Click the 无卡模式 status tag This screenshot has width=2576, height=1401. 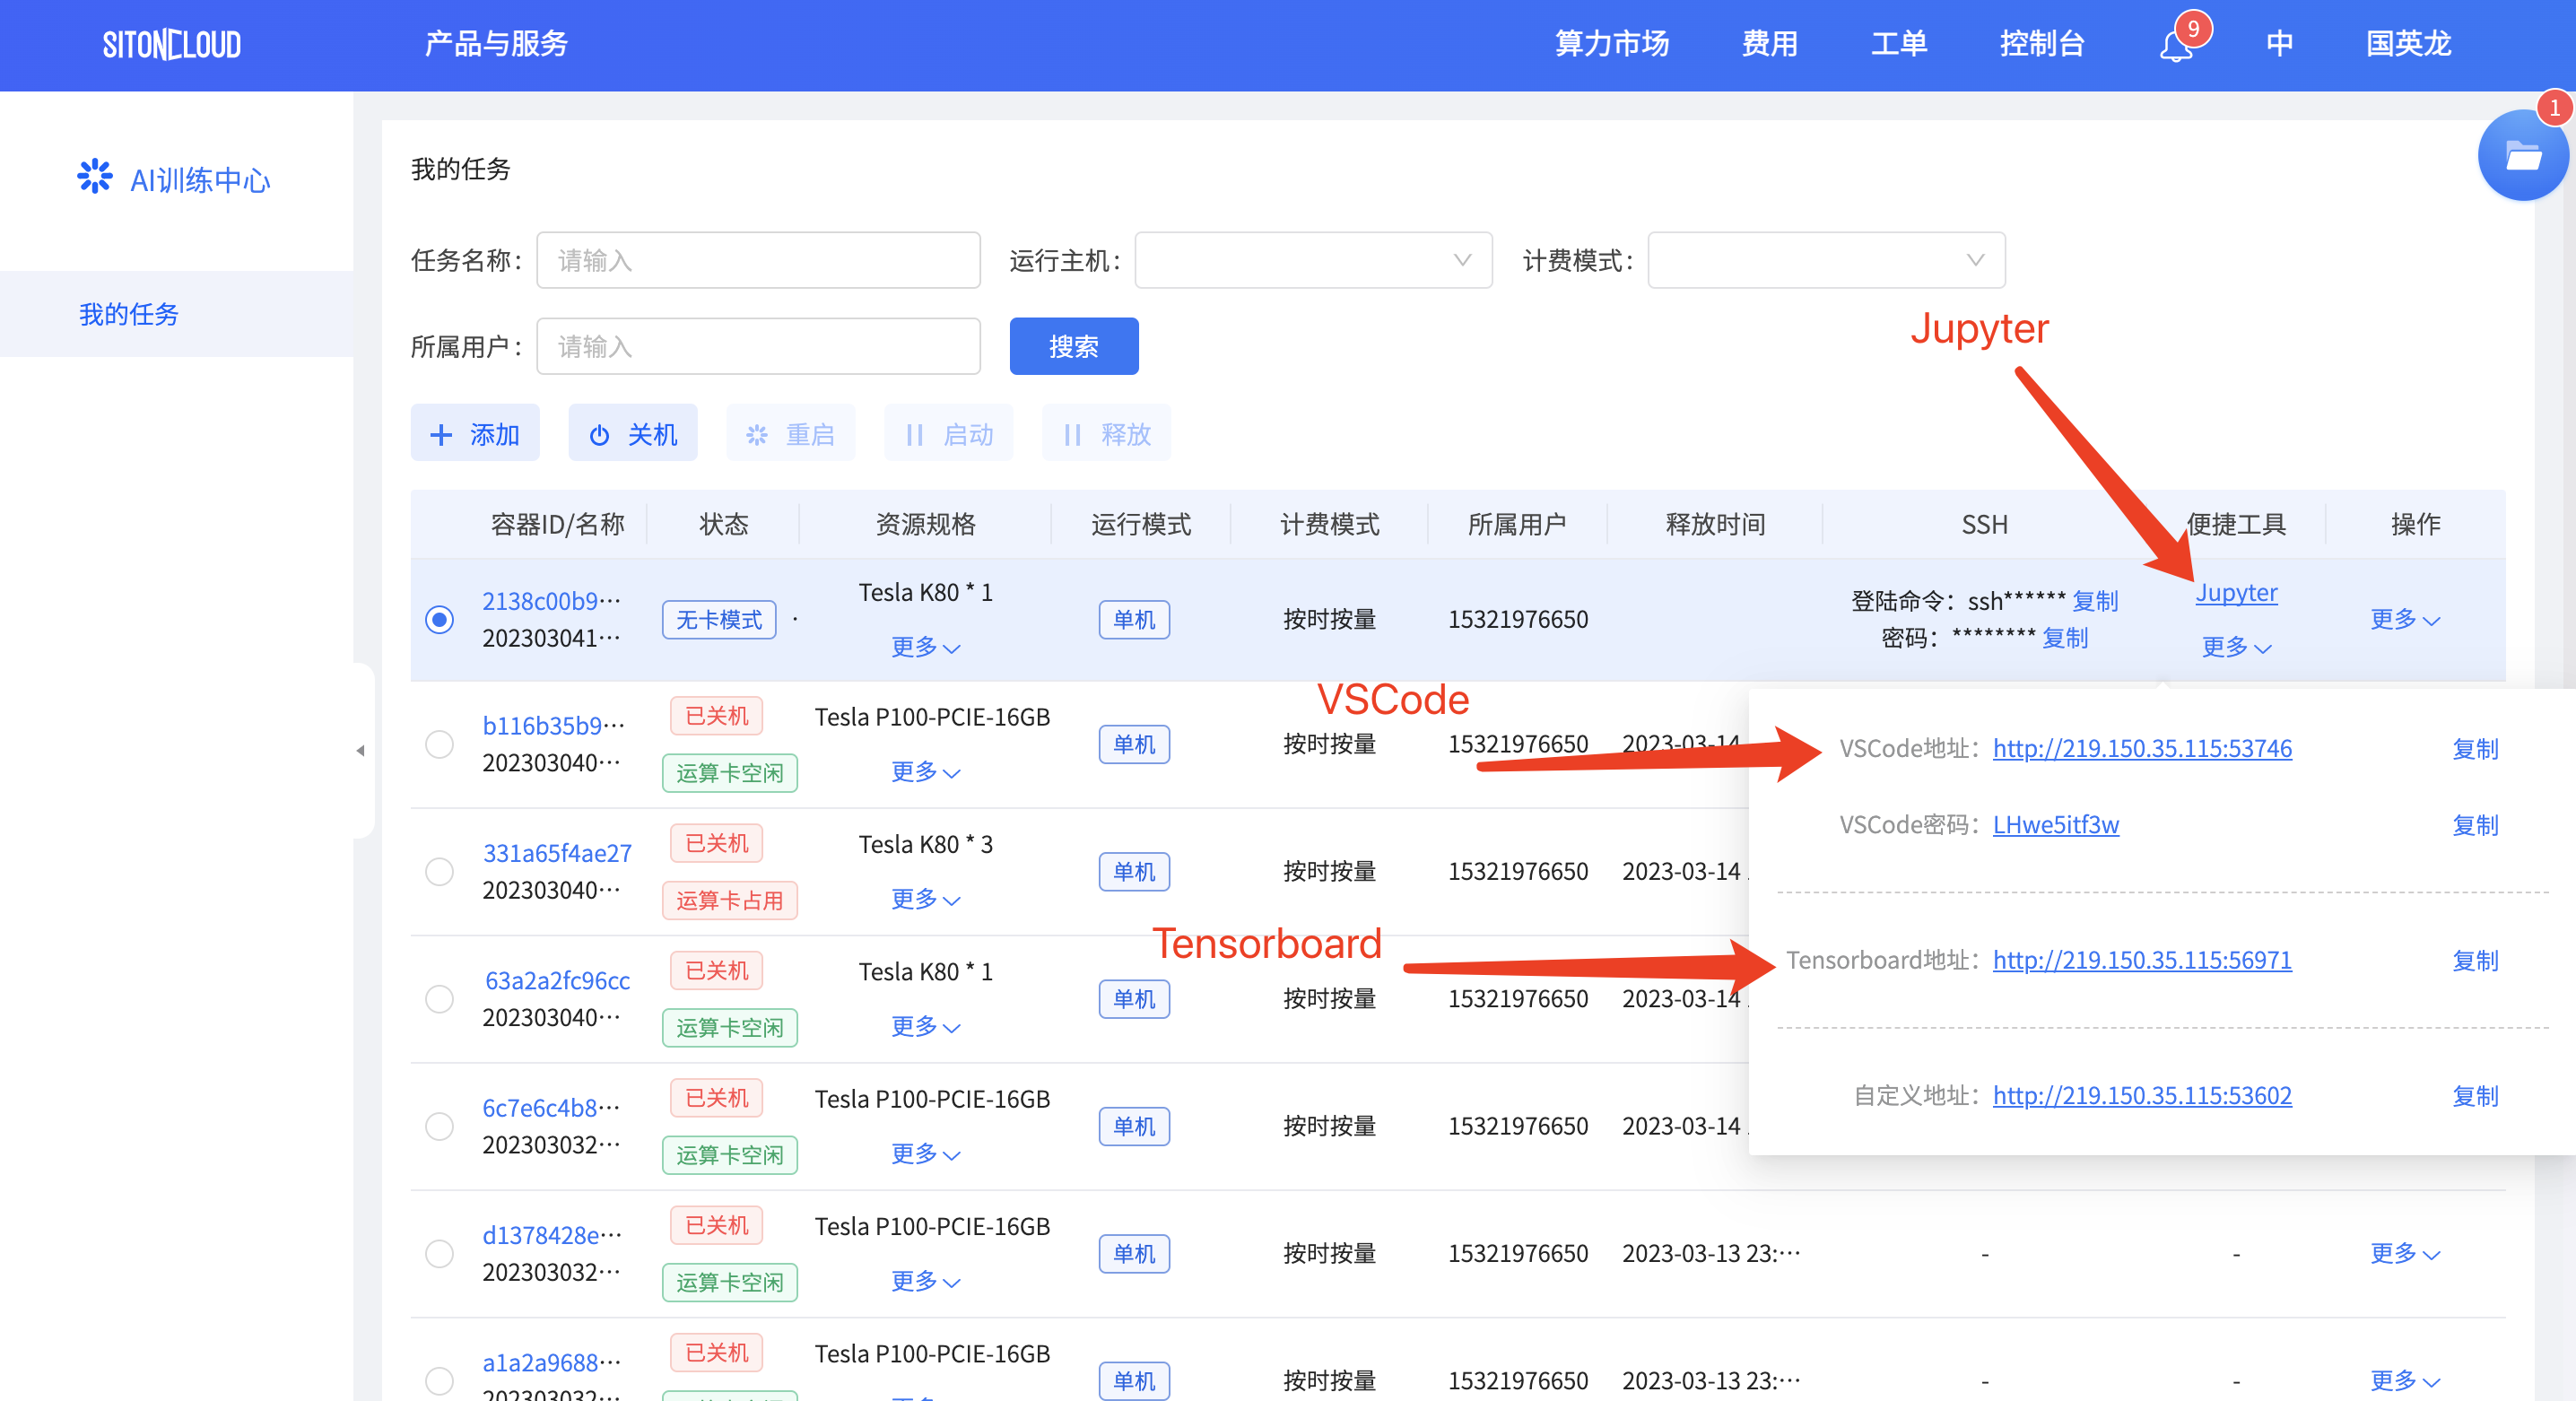(x=718, y=620)
